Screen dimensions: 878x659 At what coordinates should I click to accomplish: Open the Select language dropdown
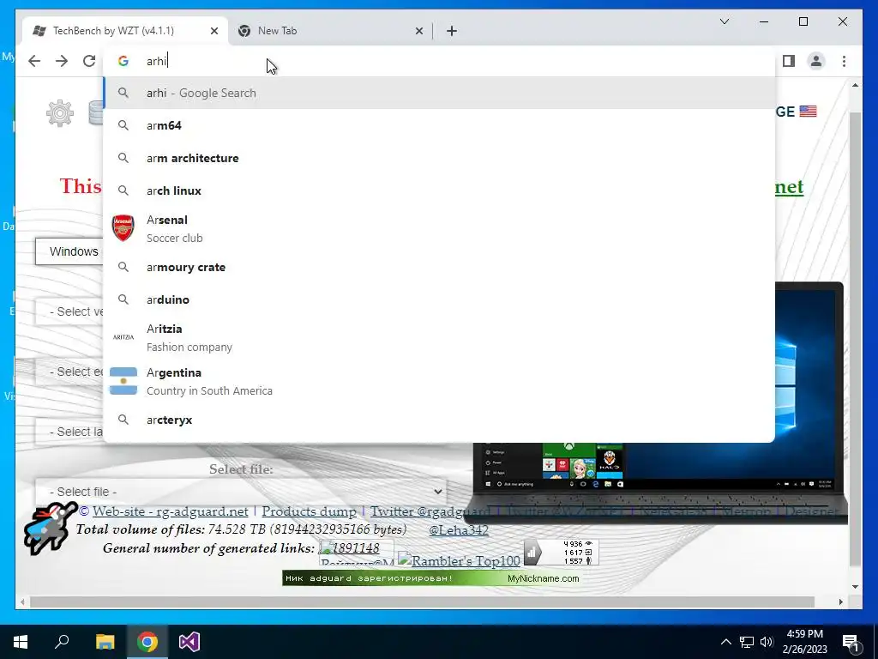tap(69, 432)
